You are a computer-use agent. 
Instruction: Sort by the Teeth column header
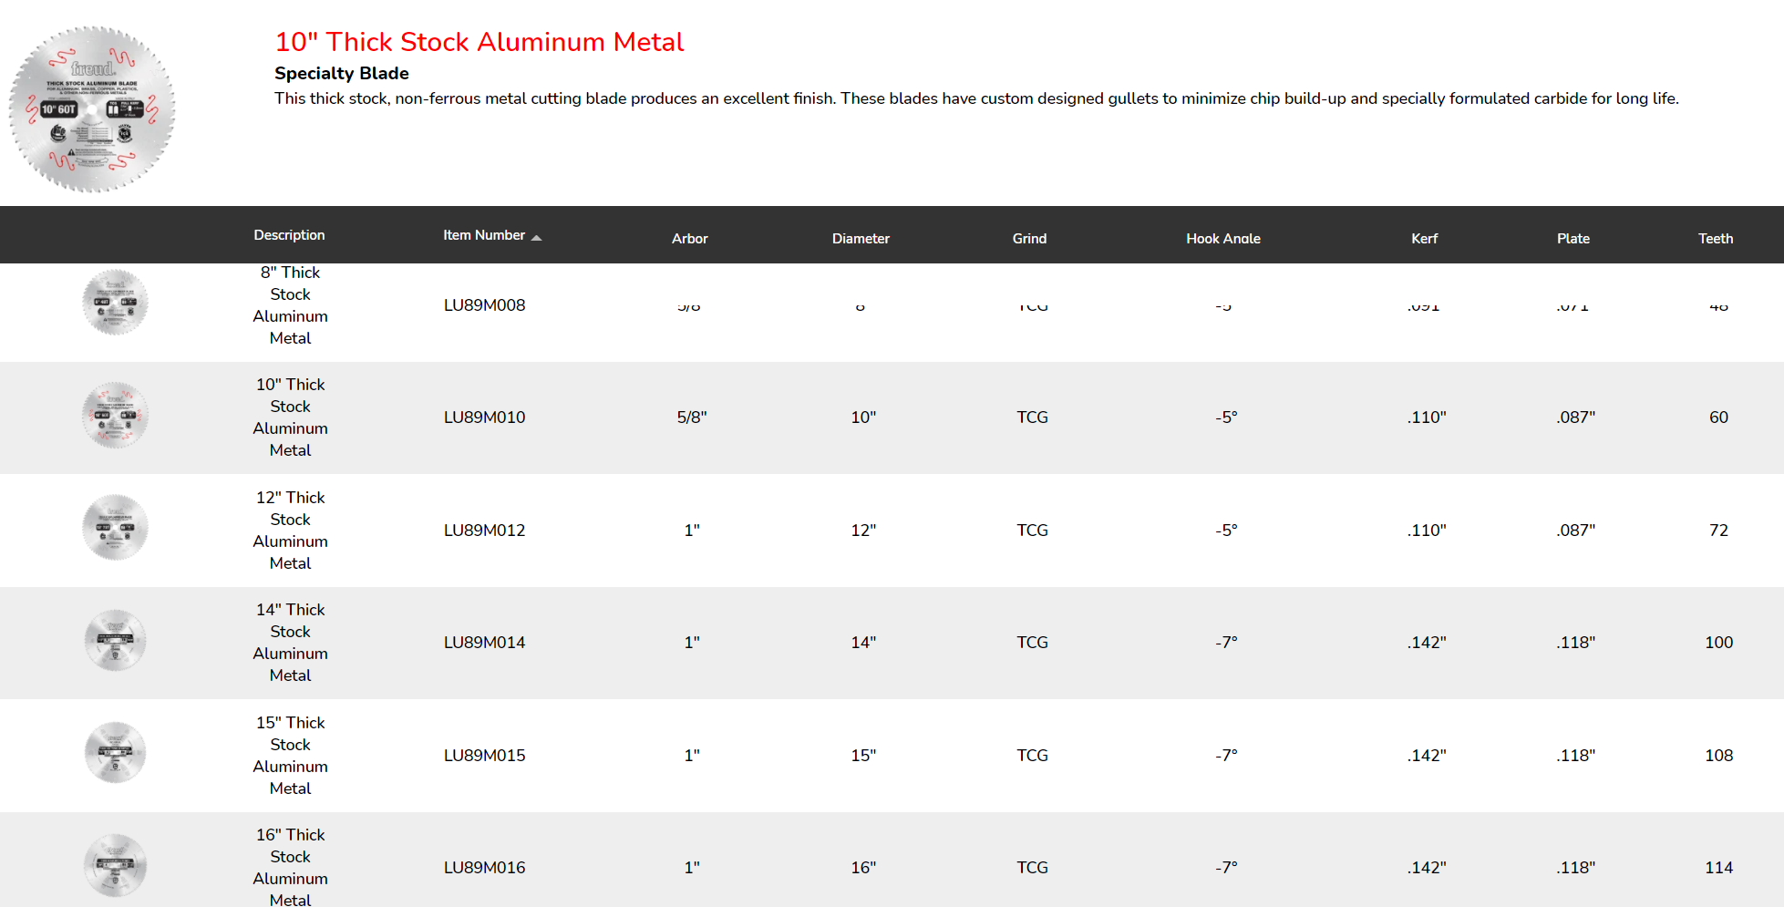[1716, 239]
